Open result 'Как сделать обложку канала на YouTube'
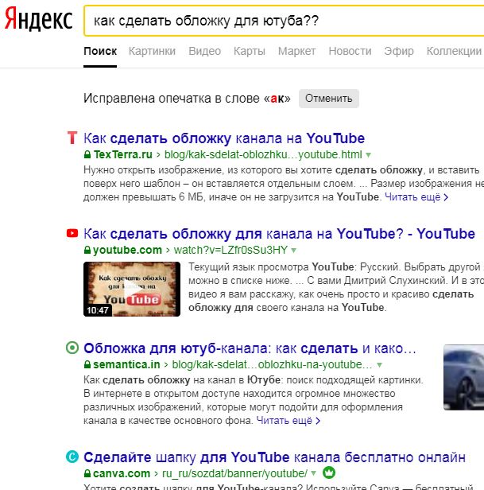Image resolution: width=484 pixels, height=490 pixels. pyautogui.click(x=224, y=138)
